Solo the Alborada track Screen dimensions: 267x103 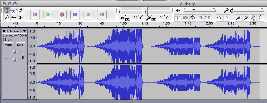coord(20,45)
